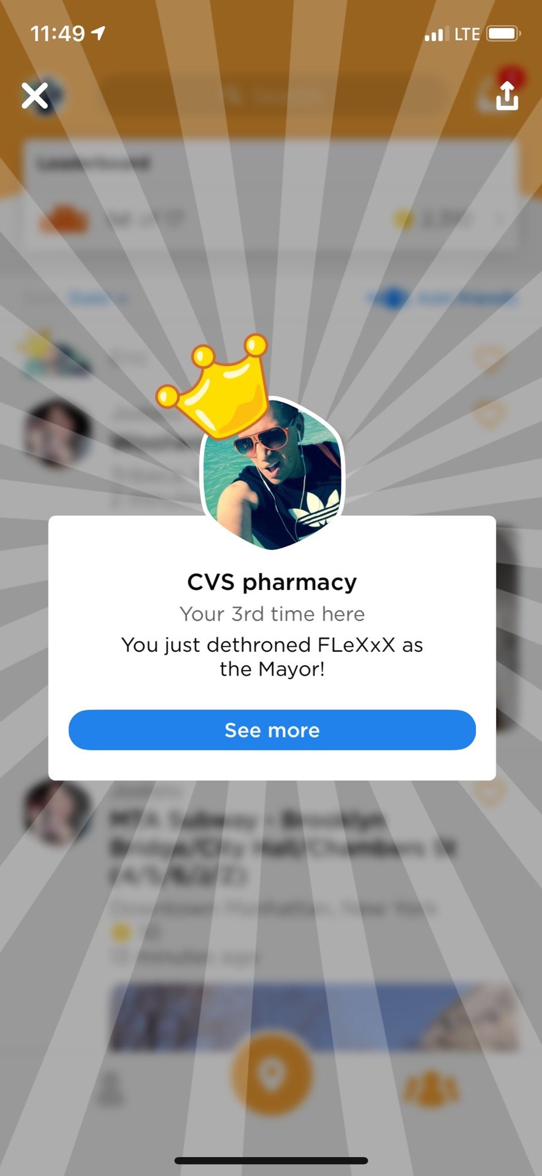Tap the blurred heart on first feed item
Image resolution: width=542 pixels, height=1176 pixels.
tap(490, 360)
